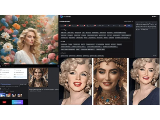Select the pixel art tag
This screenshot has width=160, height=120.
[x=83, y=44]
